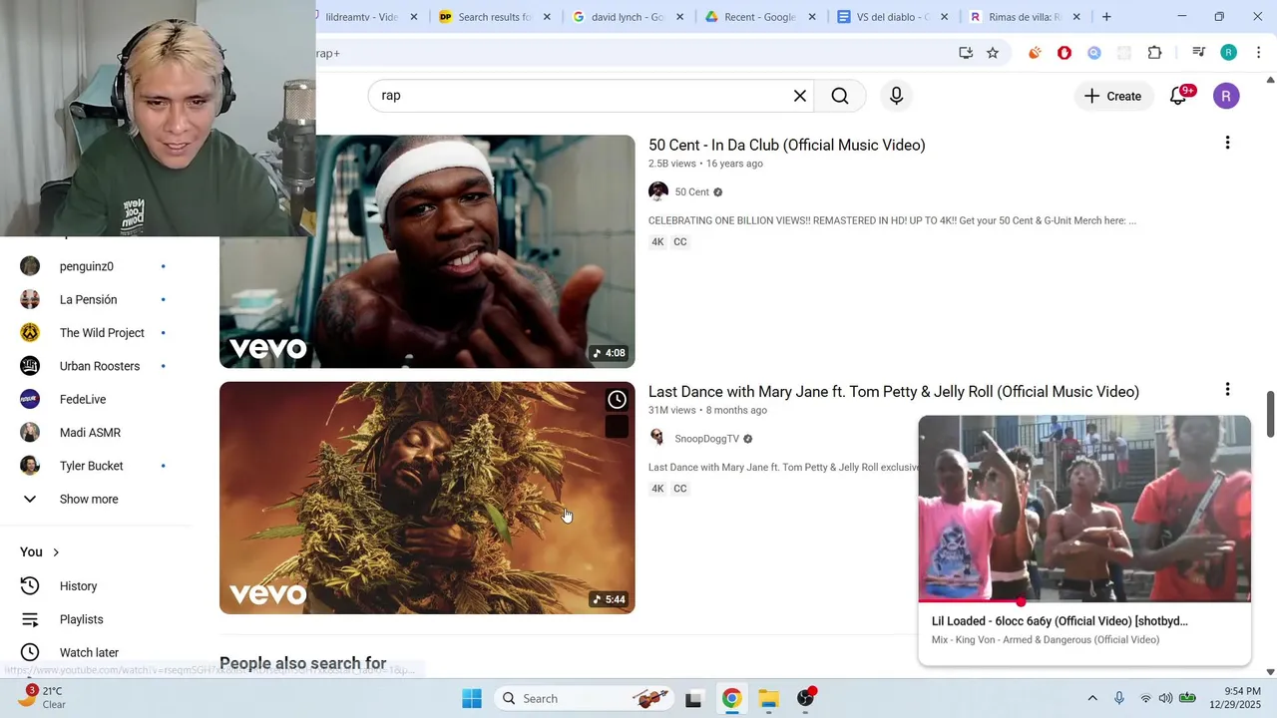Switch to the Rimas de villa tab

point(1024,17)
